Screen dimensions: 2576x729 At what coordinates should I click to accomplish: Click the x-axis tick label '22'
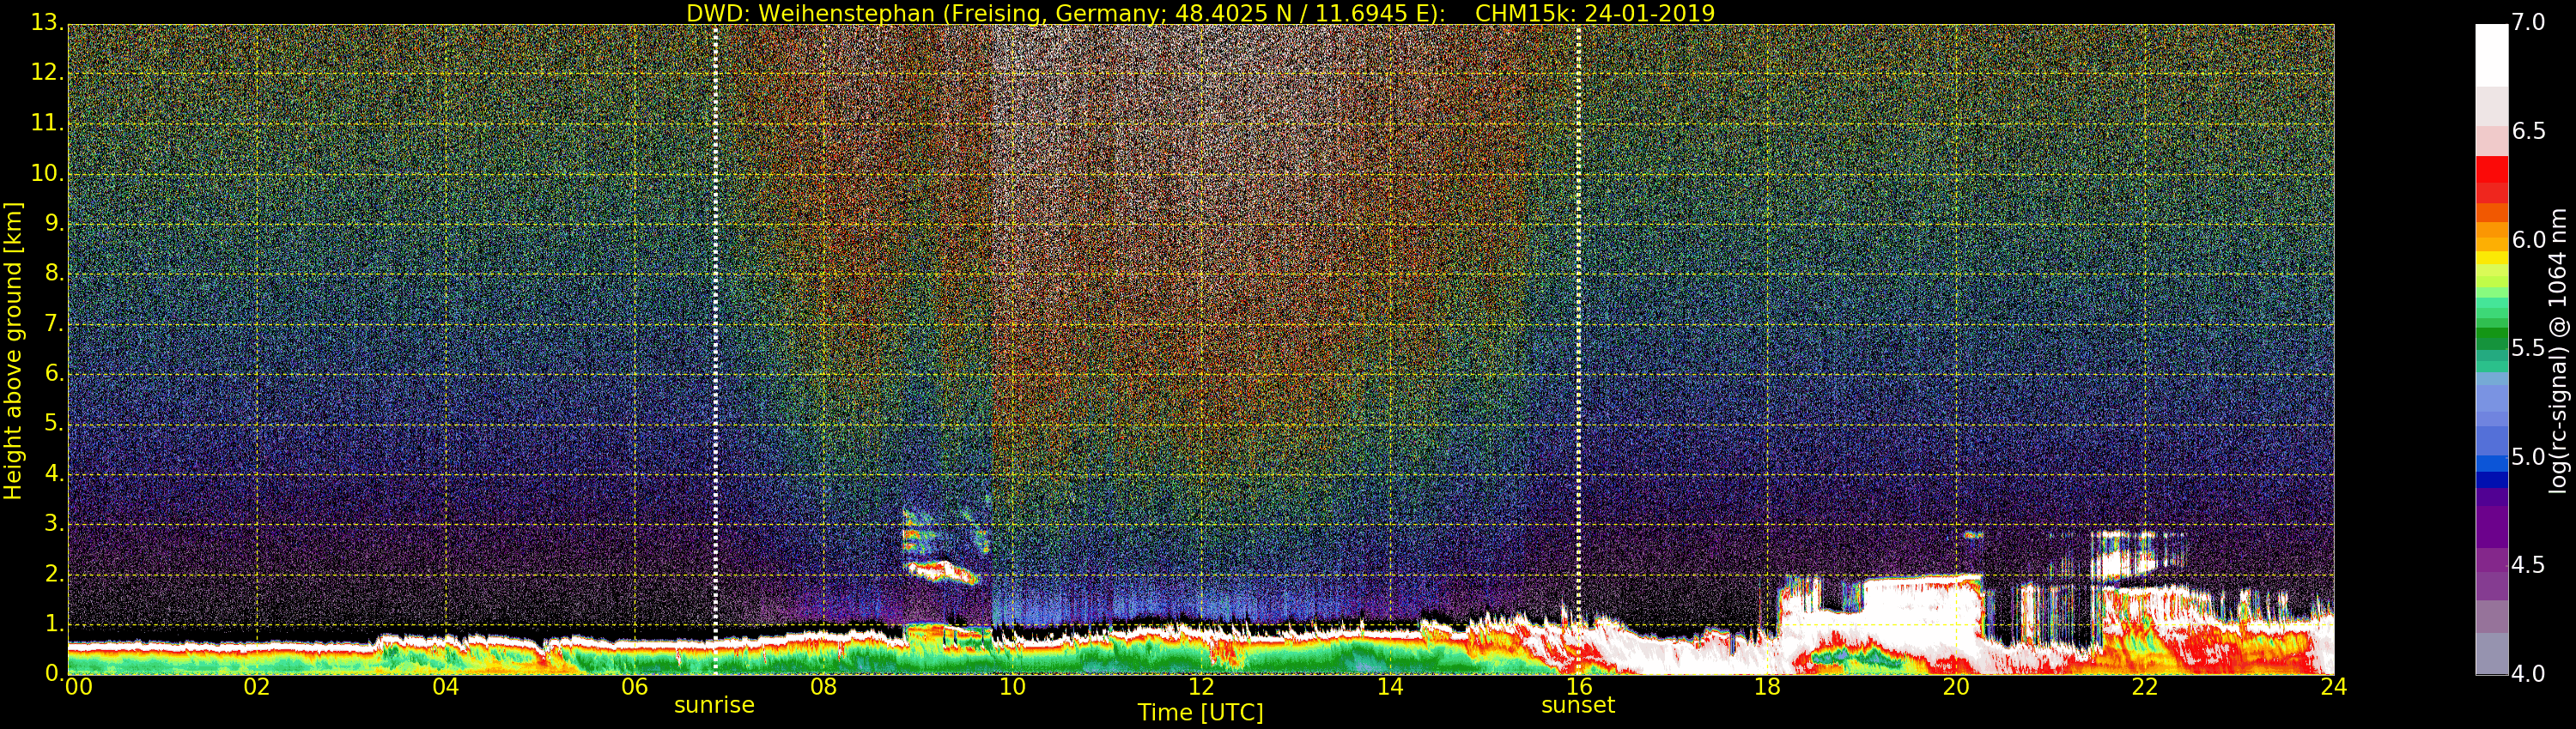(x=2145, y=687)
